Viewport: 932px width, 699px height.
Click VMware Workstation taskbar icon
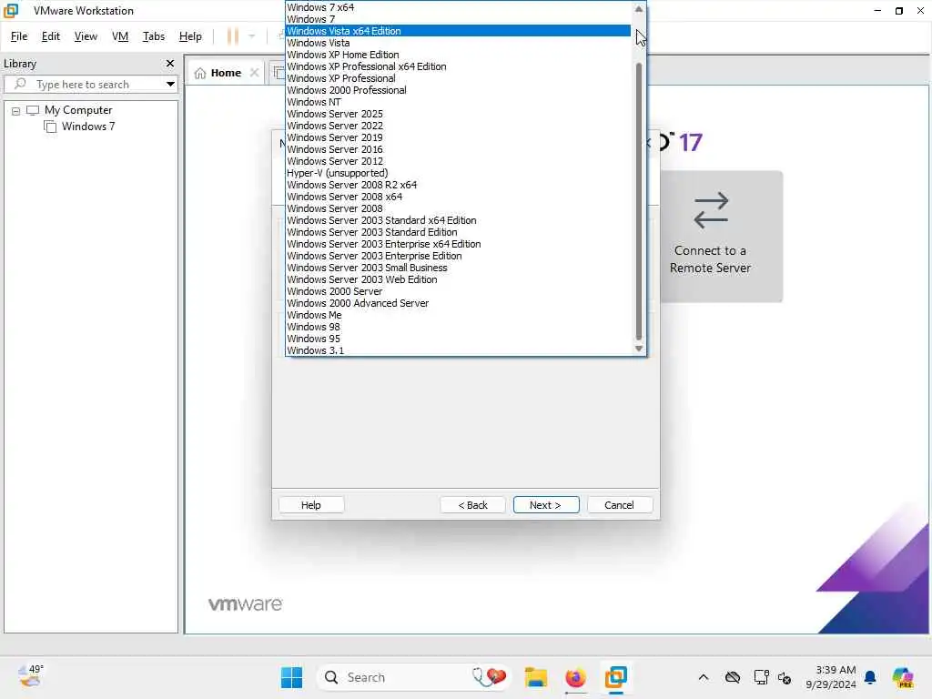coord(616,677)
